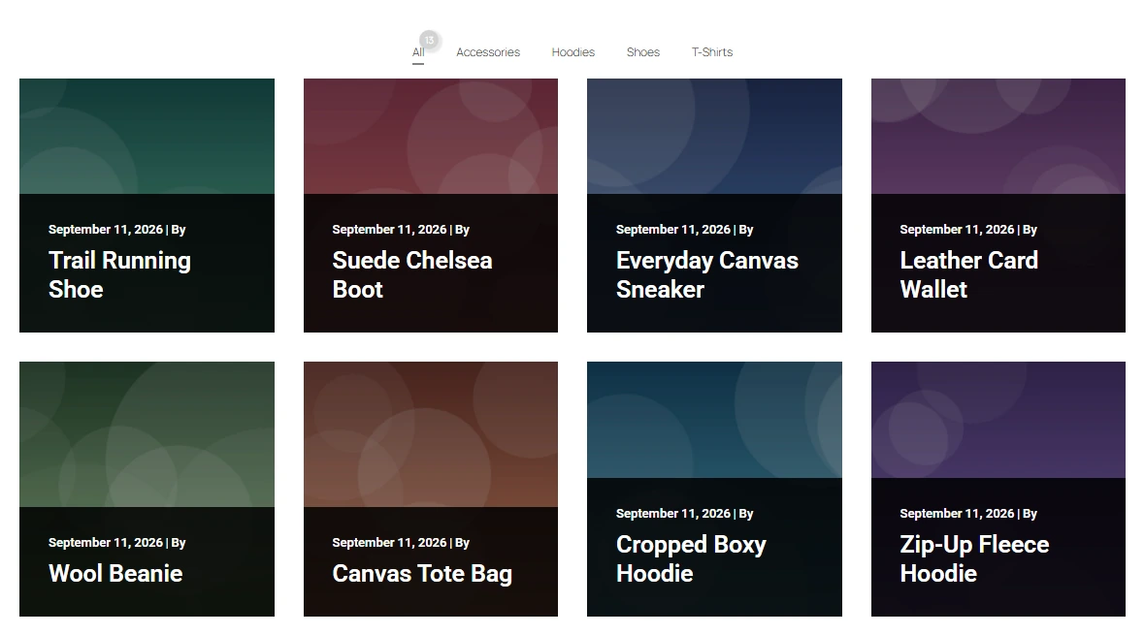
Task: Click the date on the Canvas Tote Bag card
Action: click(389, 542)
